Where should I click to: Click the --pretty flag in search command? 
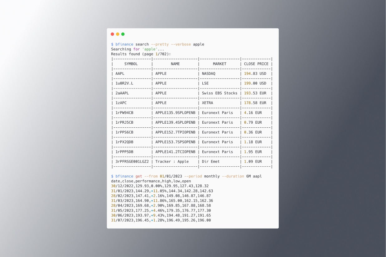pyautogui.click(x=160, y=44)
